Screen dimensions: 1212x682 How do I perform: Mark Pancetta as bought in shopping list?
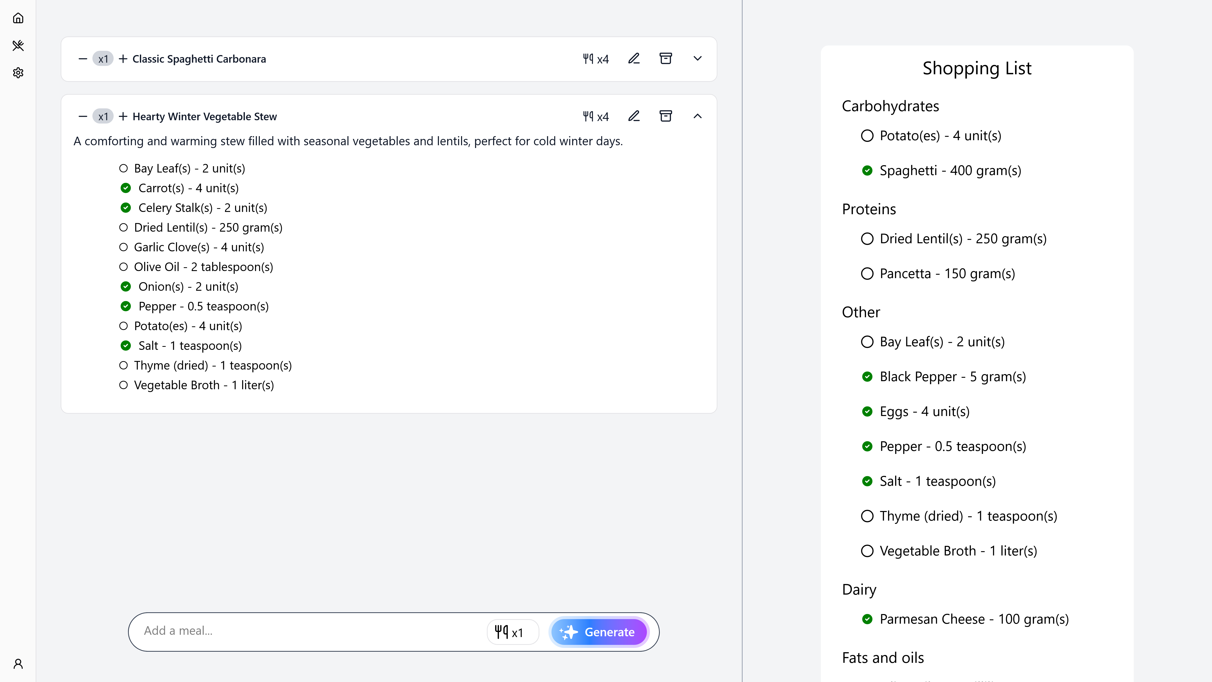pyautogui.click(x=867, y=274)
